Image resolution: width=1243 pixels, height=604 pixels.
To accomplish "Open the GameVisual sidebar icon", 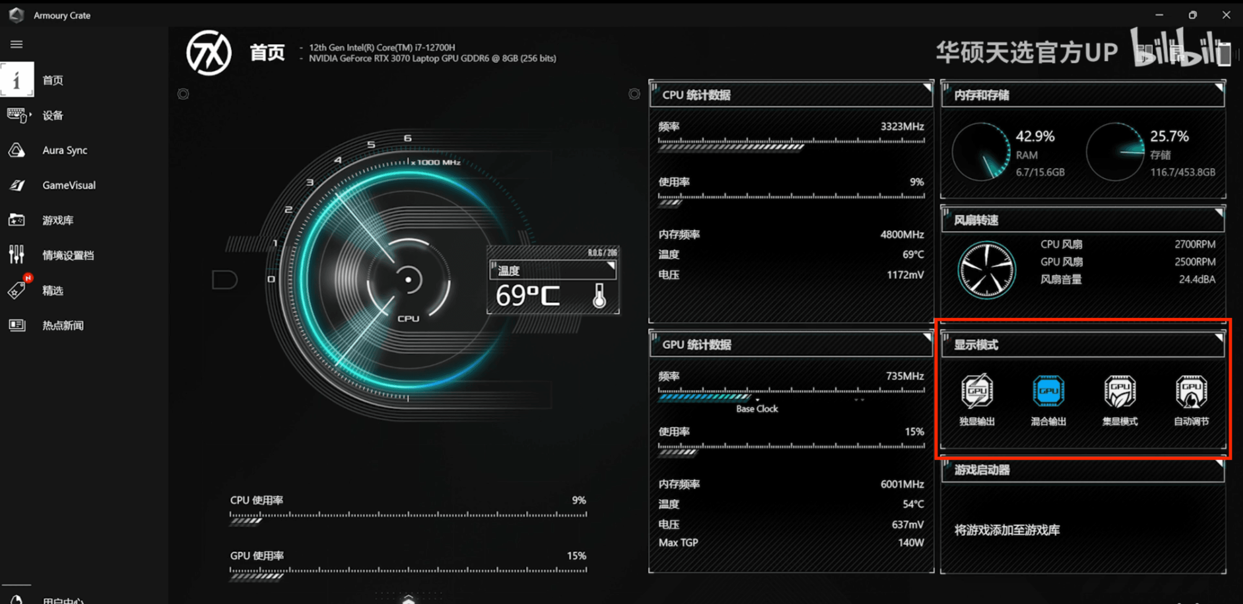I will click(x=17, y=185).
